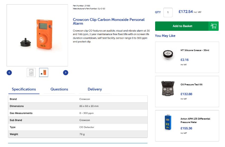This screenshot has width=225, height=147.
Task: Click the previous image arrow icon
Action: [9, 72]
